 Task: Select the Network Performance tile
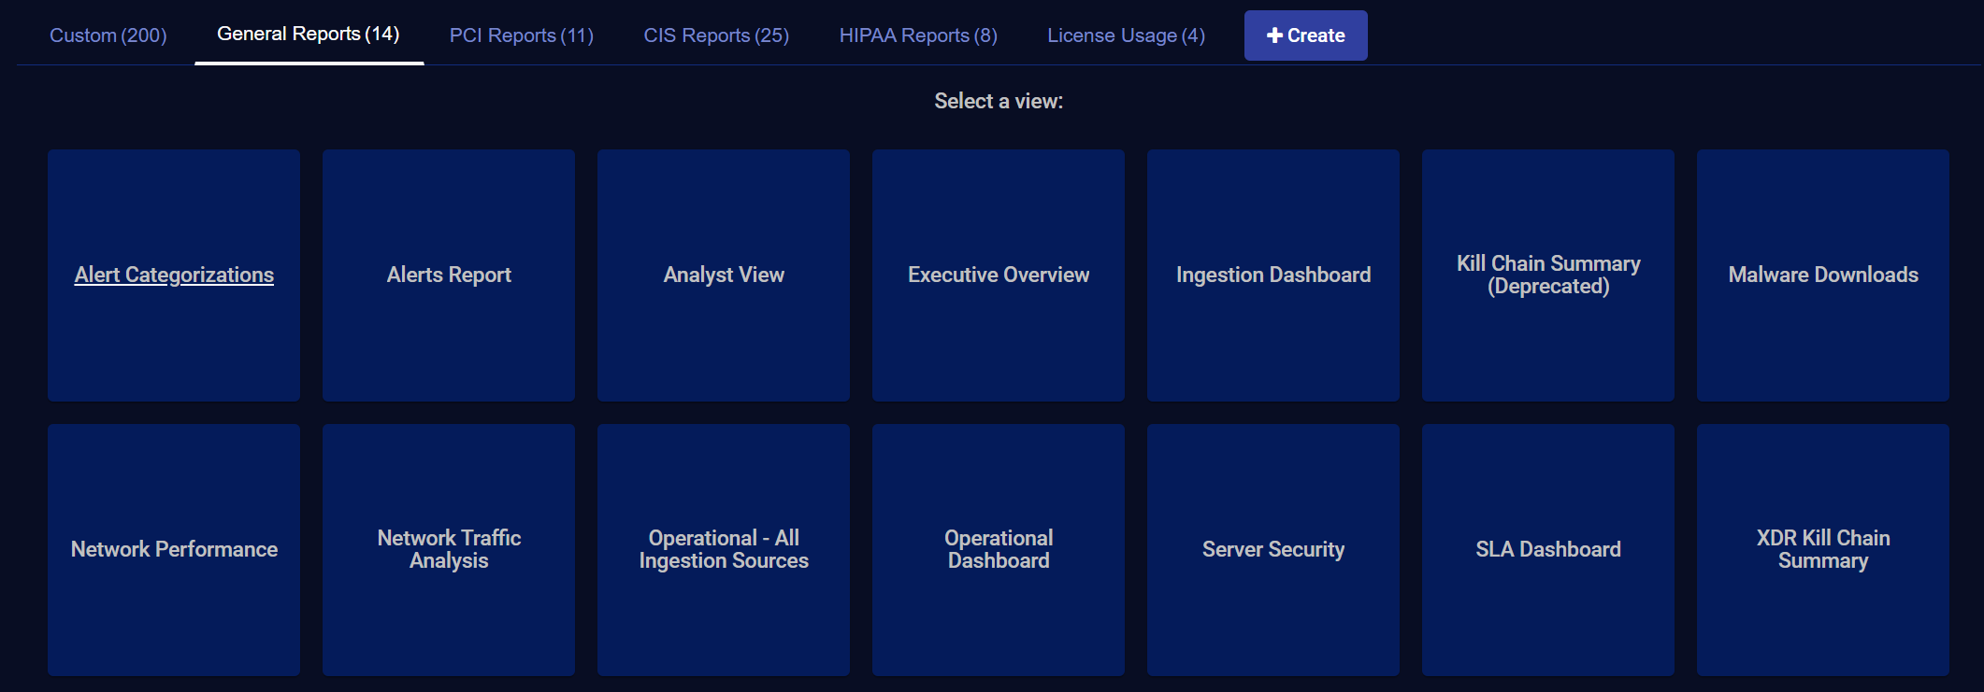[x=174, y=549]
